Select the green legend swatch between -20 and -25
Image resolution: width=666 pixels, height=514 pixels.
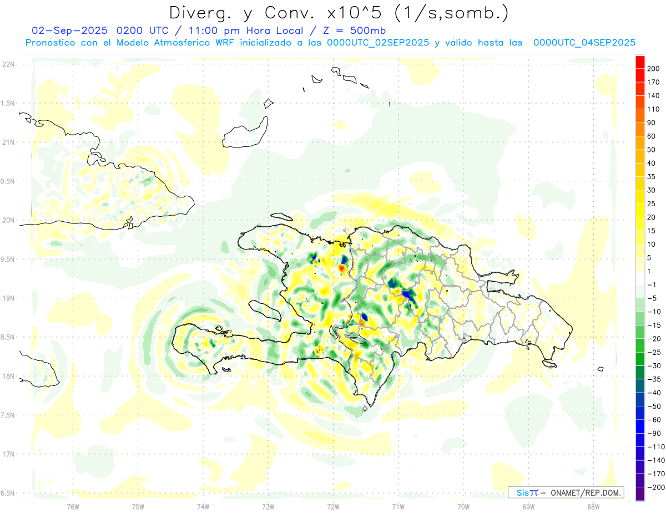(x=640, y=345)
